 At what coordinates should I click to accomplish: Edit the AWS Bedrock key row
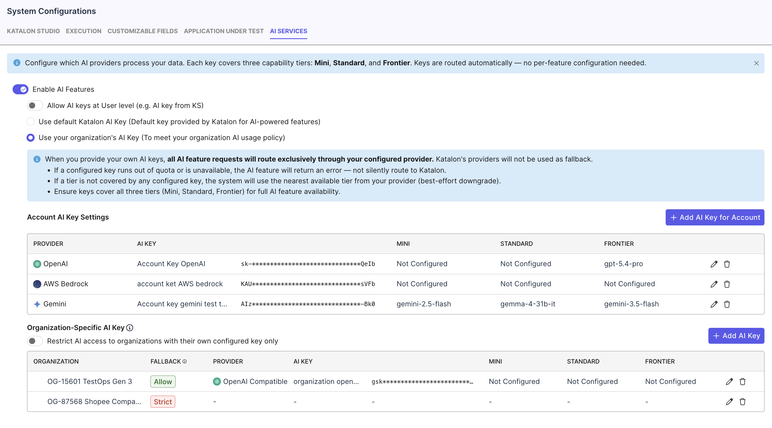714,284
